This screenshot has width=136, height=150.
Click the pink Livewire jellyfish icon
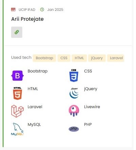click(x=74, y=111)
